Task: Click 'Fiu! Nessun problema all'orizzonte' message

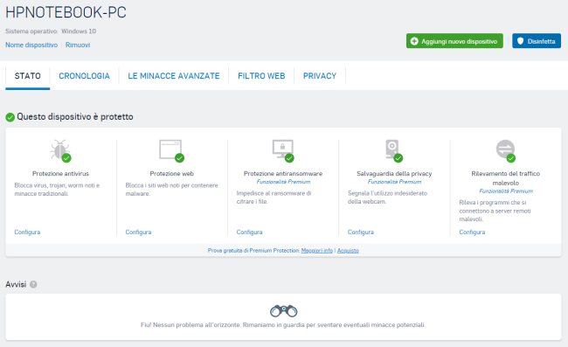Action: [x=283, y=325]
